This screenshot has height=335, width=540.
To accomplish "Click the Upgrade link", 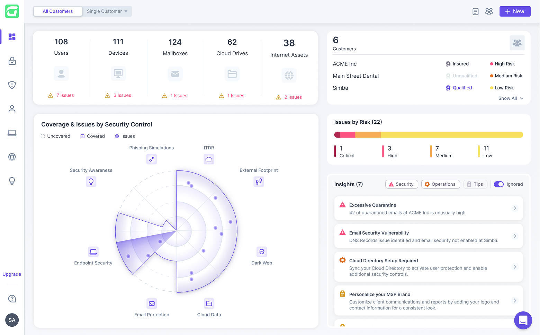I will point(12,274).
